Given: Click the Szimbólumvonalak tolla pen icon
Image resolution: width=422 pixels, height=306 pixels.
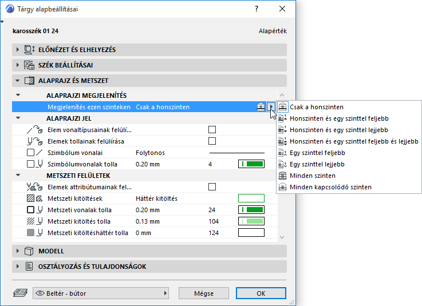Looking at the screenshot, I should [x=35, y=164].
